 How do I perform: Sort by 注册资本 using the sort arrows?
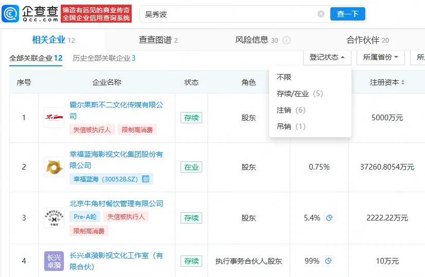(x=403, y=82)
